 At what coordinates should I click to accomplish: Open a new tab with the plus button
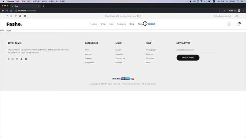(x=43, y=6)
